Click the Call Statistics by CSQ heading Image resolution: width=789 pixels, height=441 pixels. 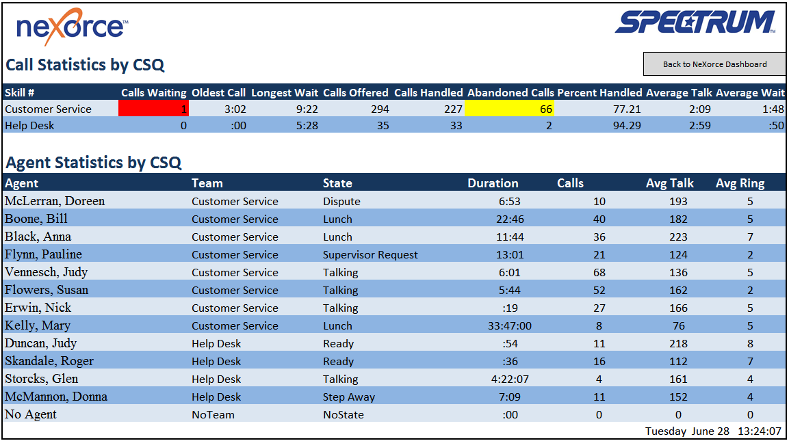85,64
